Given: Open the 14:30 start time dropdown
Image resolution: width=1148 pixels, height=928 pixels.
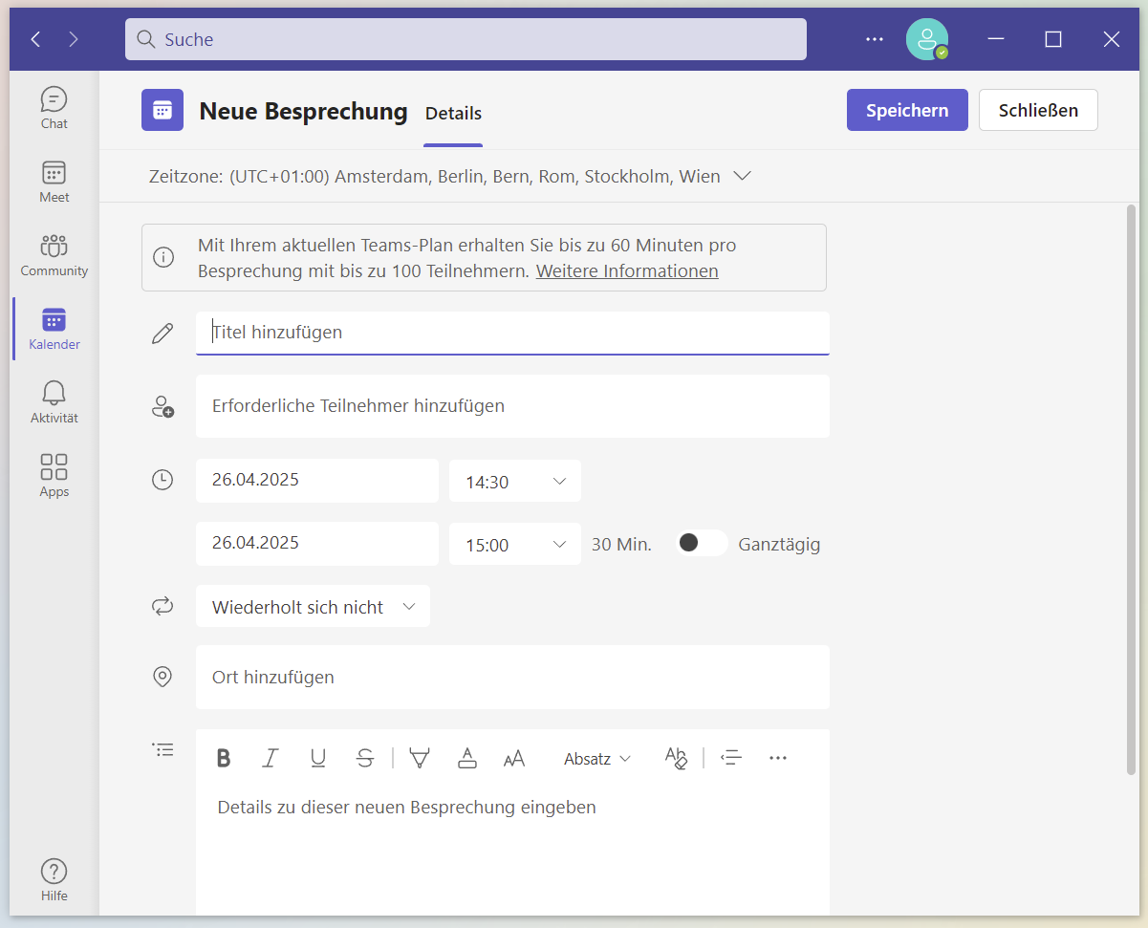Looking at the screenshot, I should pos(515,481).
